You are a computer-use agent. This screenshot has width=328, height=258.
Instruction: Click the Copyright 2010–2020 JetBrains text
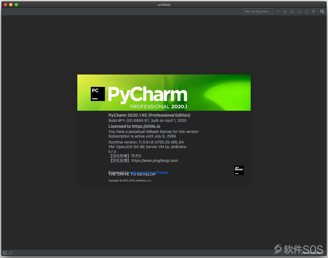pos(130,181)
